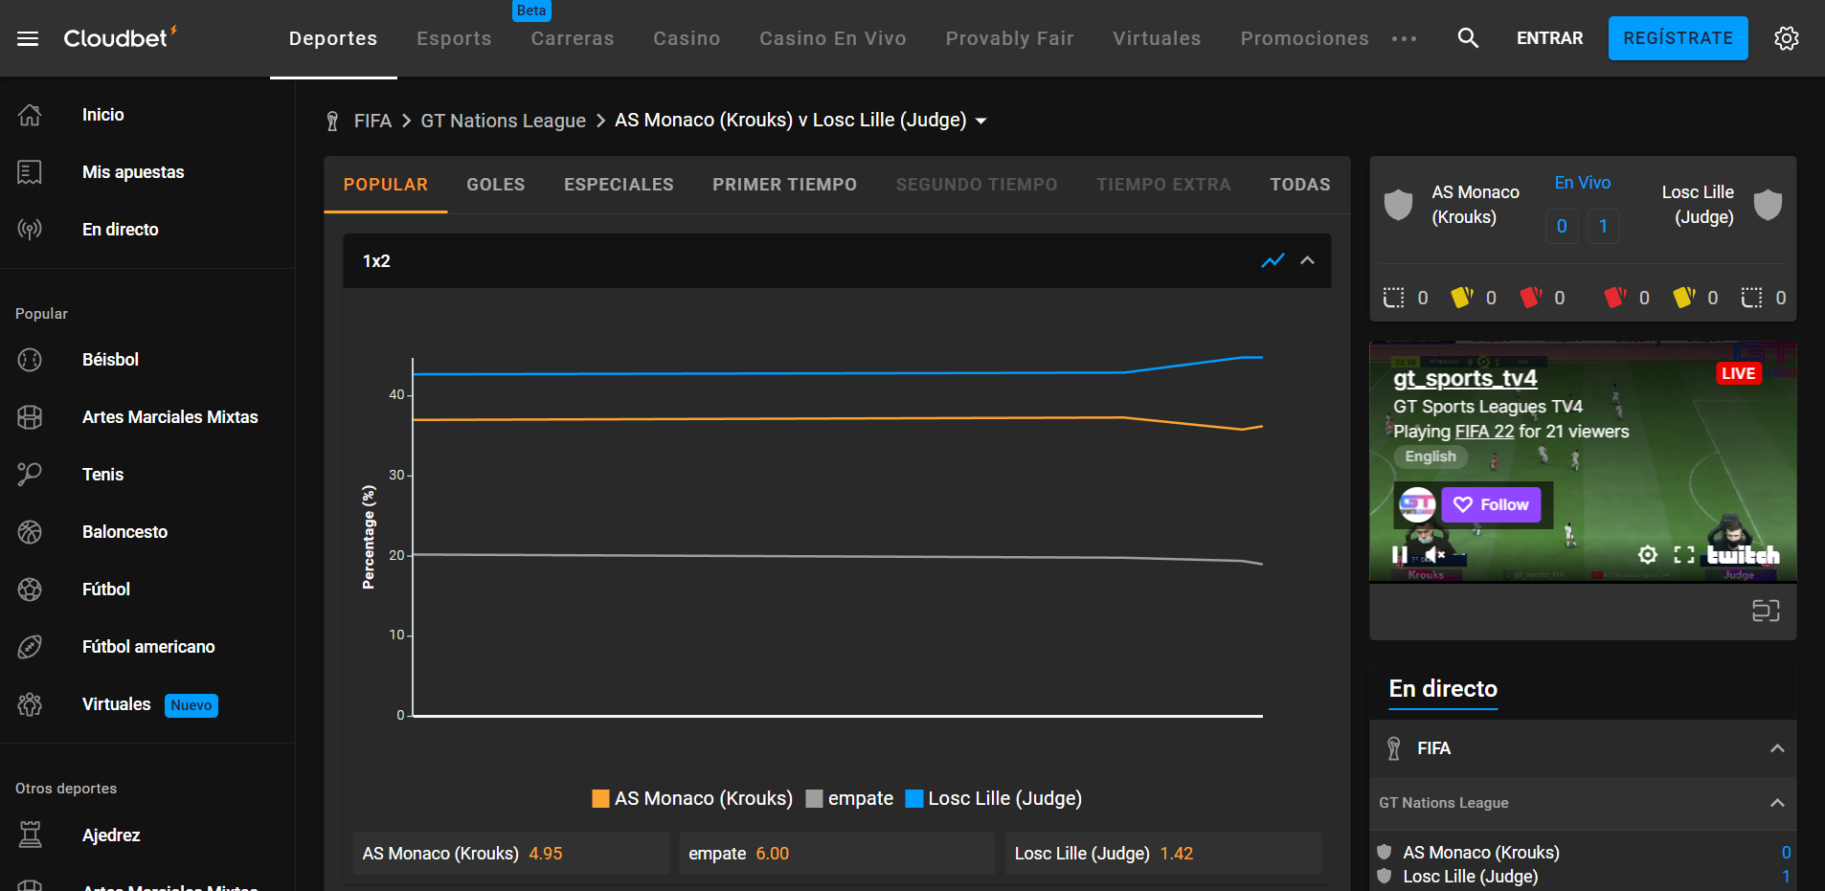The width and height of the screenshot is (1825, 891).
Task: Click the FIFA trophy icon in breadcrumb
Action: tap(332, 121)
